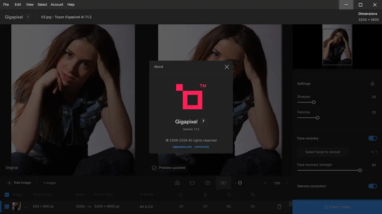Viewport: 382px width, 214px height.
Task: Click the camera snapshot icon
Action: pyautogui.click(x=177, y=183)
